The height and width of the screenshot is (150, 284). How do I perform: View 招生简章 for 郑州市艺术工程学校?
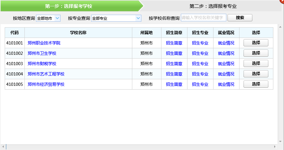pyautogui.click(x=174, y=74)
